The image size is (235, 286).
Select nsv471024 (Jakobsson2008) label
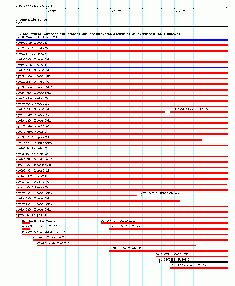pyautogui.click(x=36, y=165)
